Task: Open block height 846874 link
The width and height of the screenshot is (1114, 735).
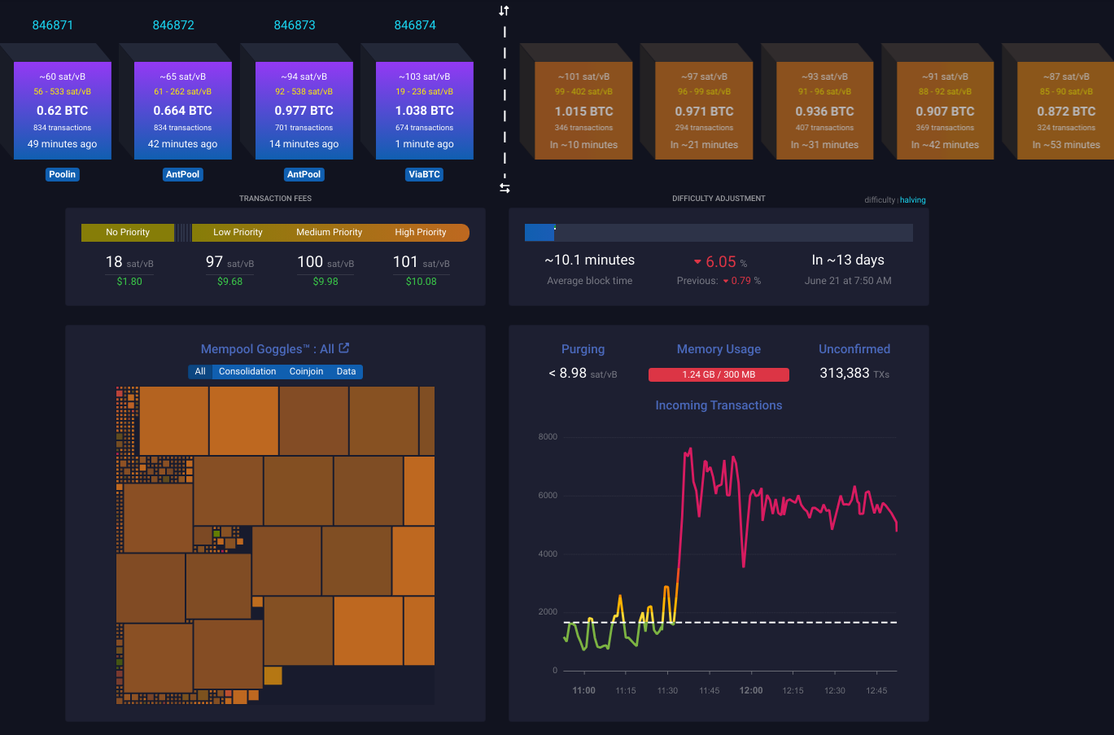Action: (415, 25)
